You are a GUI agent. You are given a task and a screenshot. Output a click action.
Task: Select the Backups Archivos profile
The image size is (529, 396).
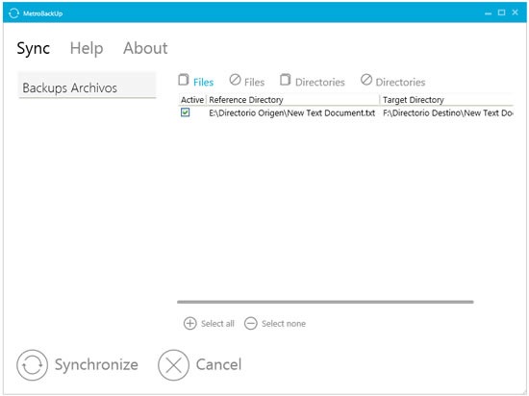point(88,87)
